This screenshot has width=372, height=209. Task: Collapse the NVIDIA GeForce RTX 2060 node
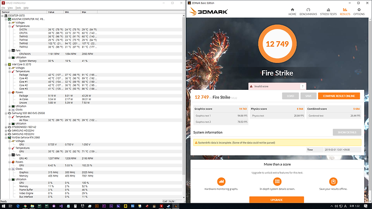6,137
